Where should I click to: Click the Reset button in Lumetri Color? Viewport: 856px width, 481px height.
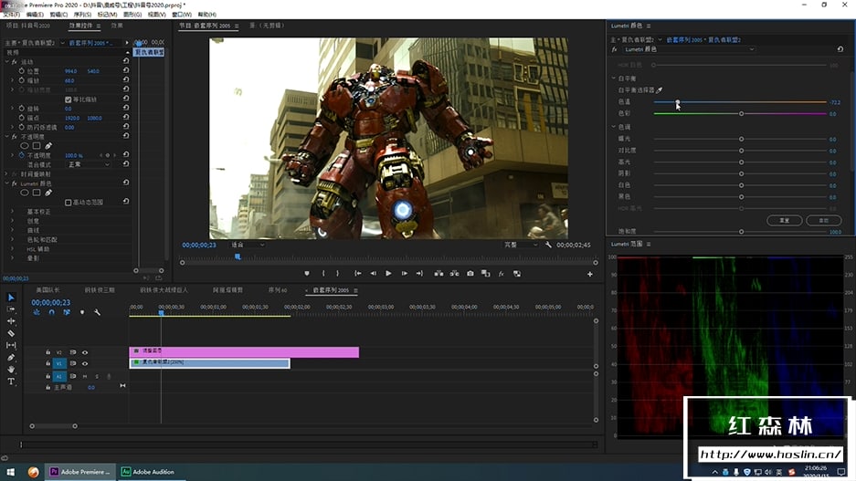(x=785, y=220)
